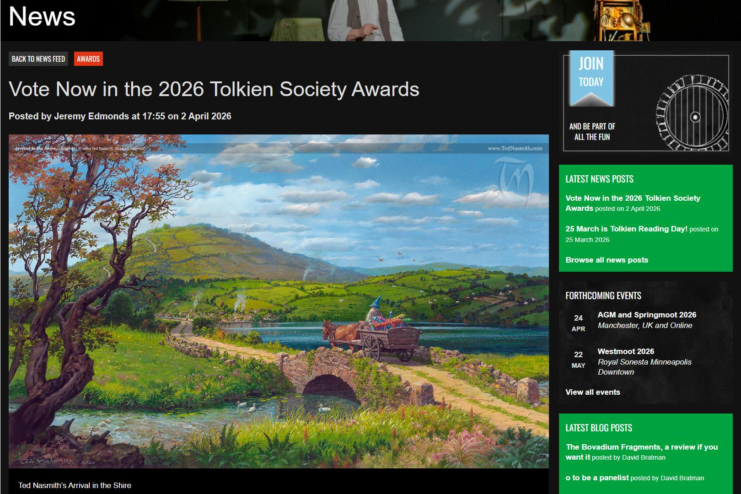Click the News page heading

(x=42, y=16)
